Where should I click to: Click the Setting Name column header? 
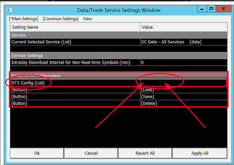(x=75, y=27)
